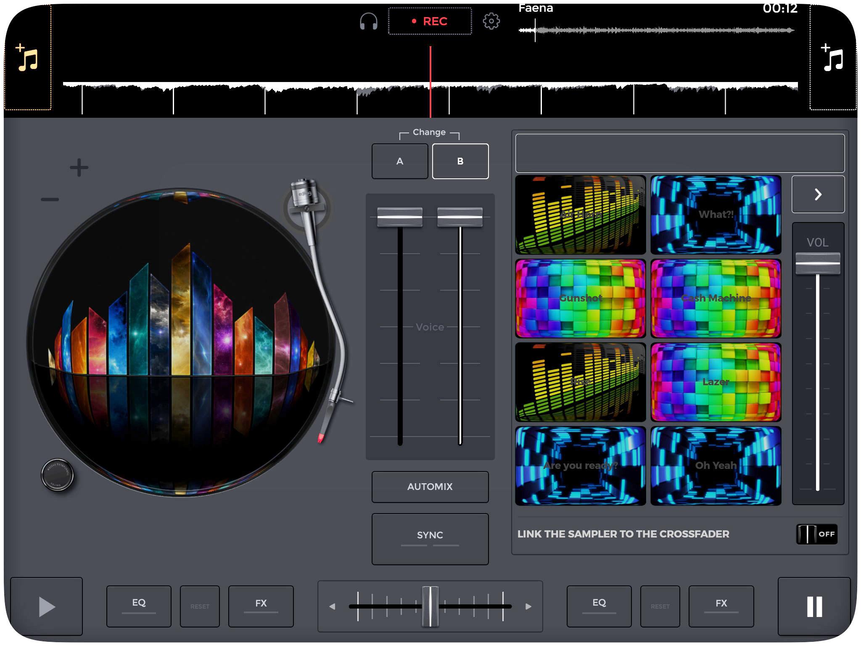Nudge crossfader with the left arrow

[x=332, y=606]
